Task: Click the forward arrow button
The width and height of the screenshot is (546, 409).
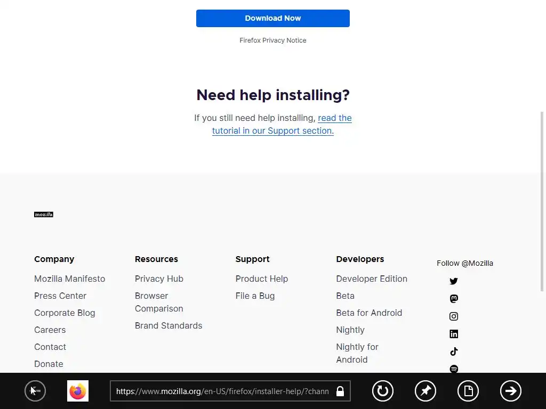Action: 511,391
